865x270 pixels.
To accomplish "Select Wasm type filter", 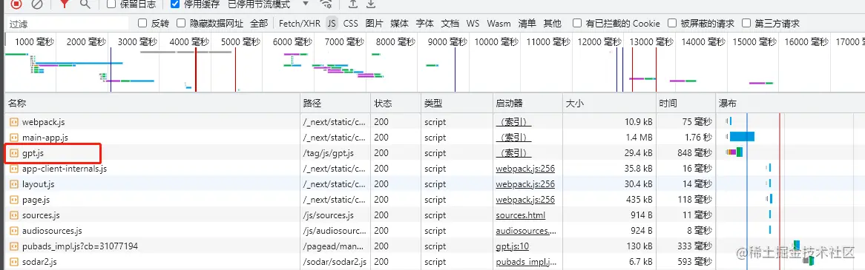I will click(x=499, y=23).
